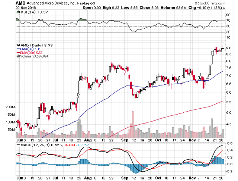
Task: Click the 30 label on the RSI axis
Action: click(228, 32)
